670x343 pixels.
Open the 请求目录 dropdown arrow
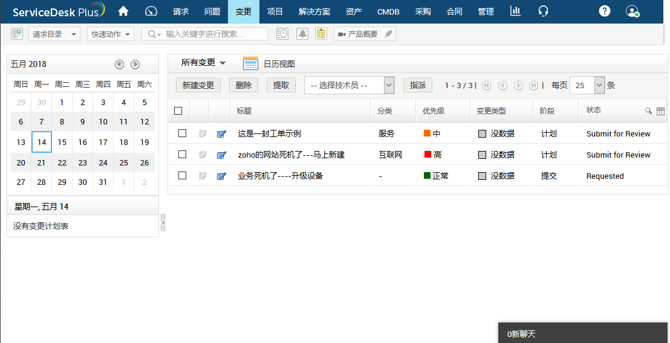tap(73, 34)
